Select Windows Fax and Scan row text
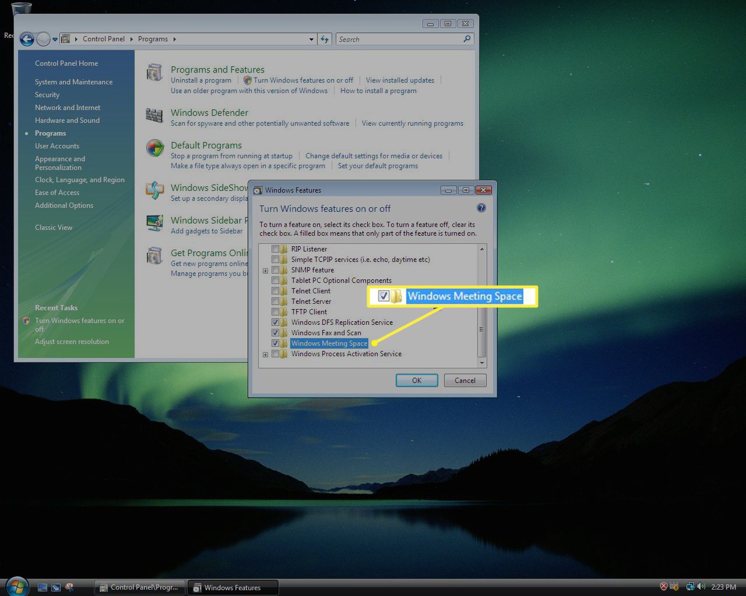The width and height of the screenshot is (746, 596). [x=326, y=333]
